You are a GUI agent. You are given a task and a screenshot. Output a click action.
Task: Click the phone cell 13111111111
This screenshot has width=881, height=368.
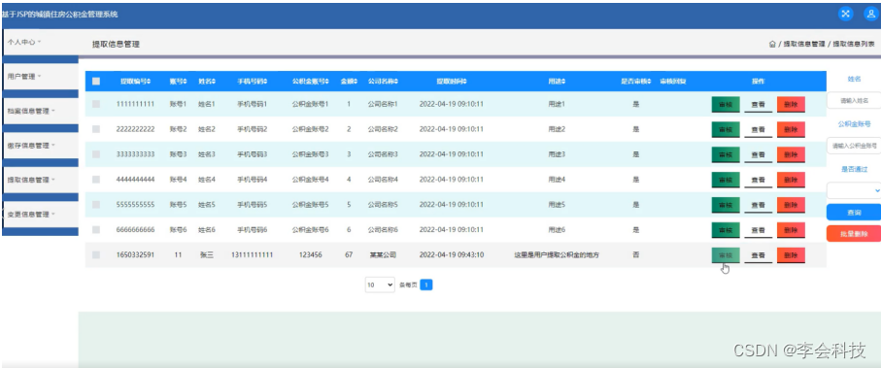[x=252, y=255]
